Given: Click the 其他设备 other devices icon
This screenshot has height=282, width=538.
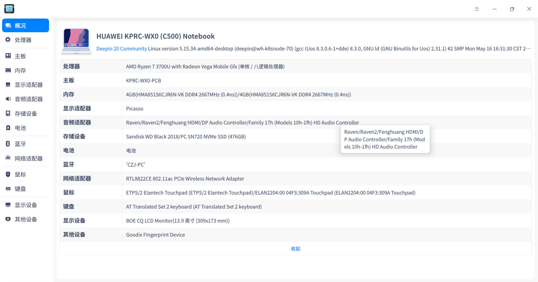Looking at the screenshot, I should tap(8, 219).
